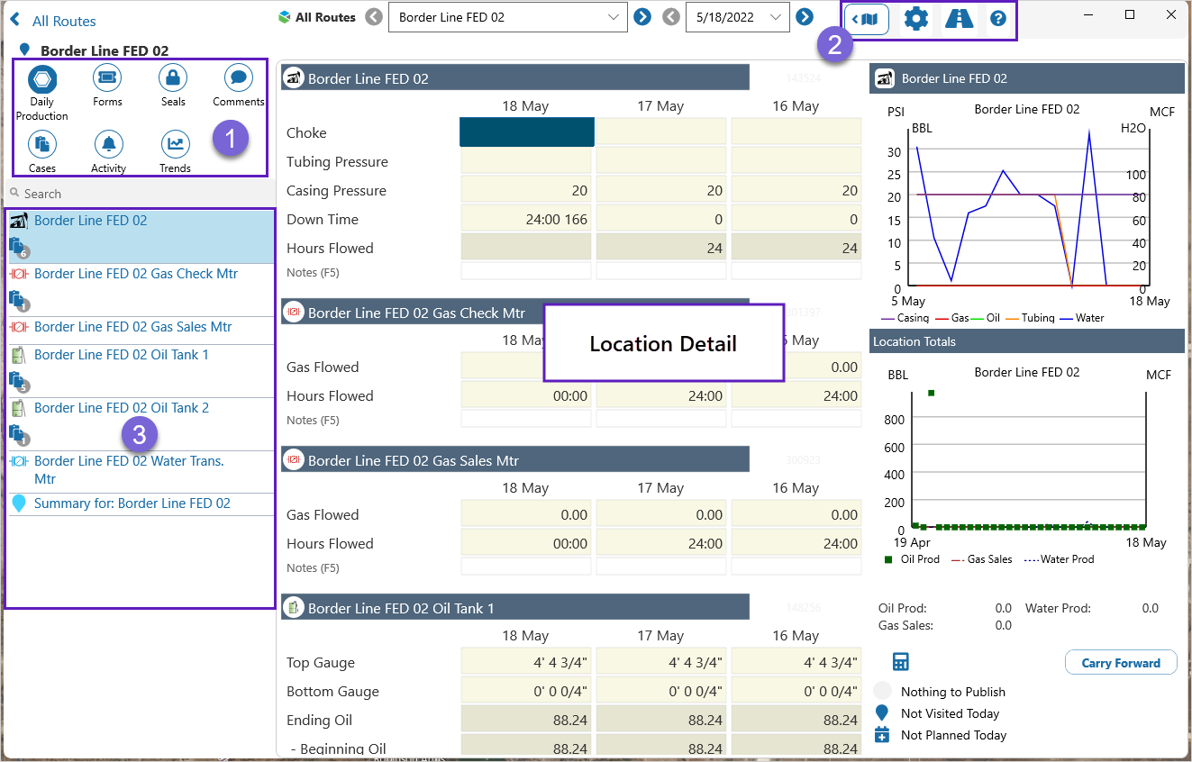Toggle the map panel button
The height and width of the screenshot is (762, 1192).
tap(867, 19)
